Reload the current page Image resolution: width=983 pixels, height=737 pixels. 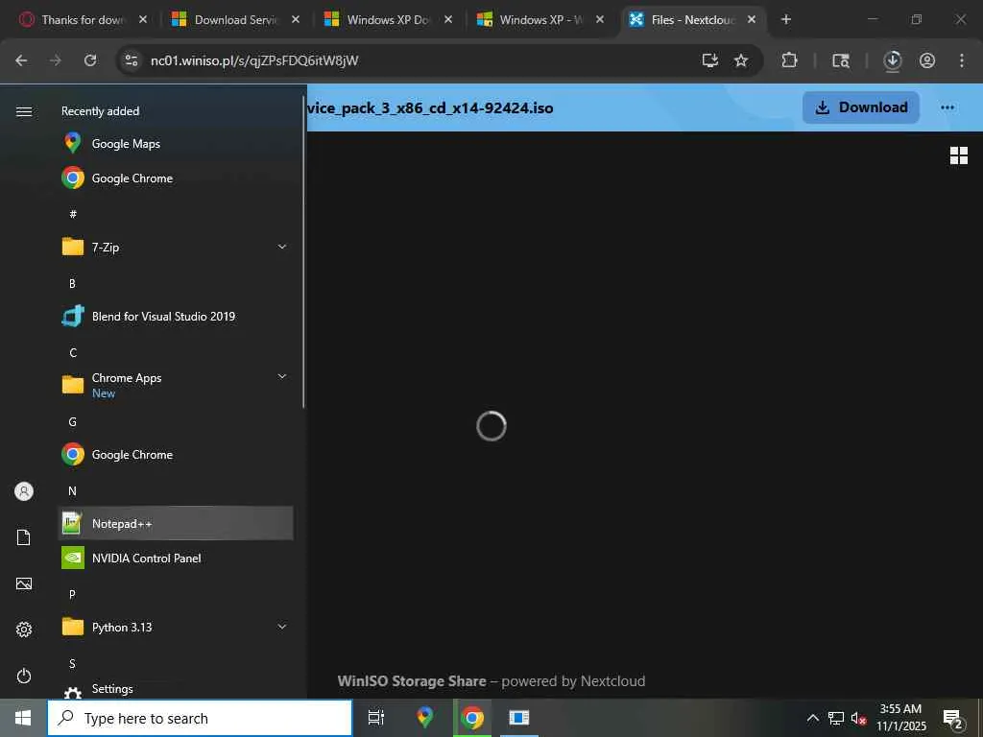tap(90, 60)
